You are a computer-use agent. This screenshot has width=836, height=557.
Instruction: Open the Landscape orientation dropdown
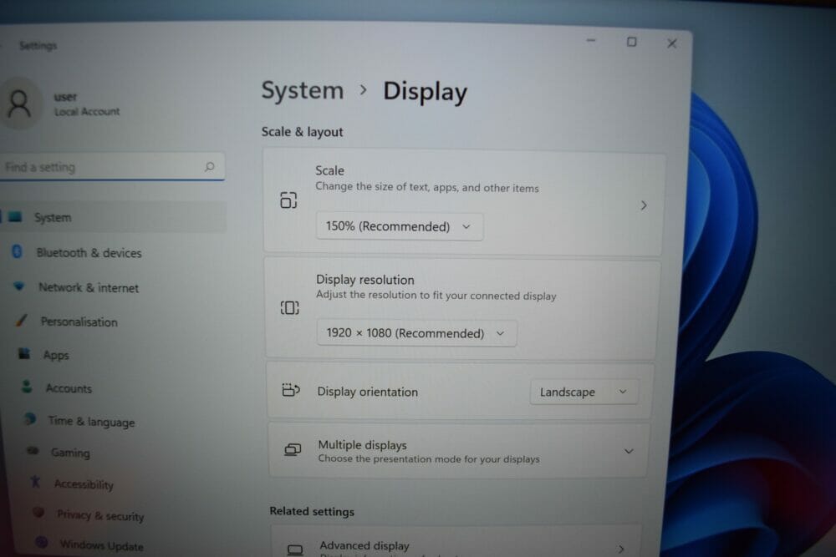point(584,392)
